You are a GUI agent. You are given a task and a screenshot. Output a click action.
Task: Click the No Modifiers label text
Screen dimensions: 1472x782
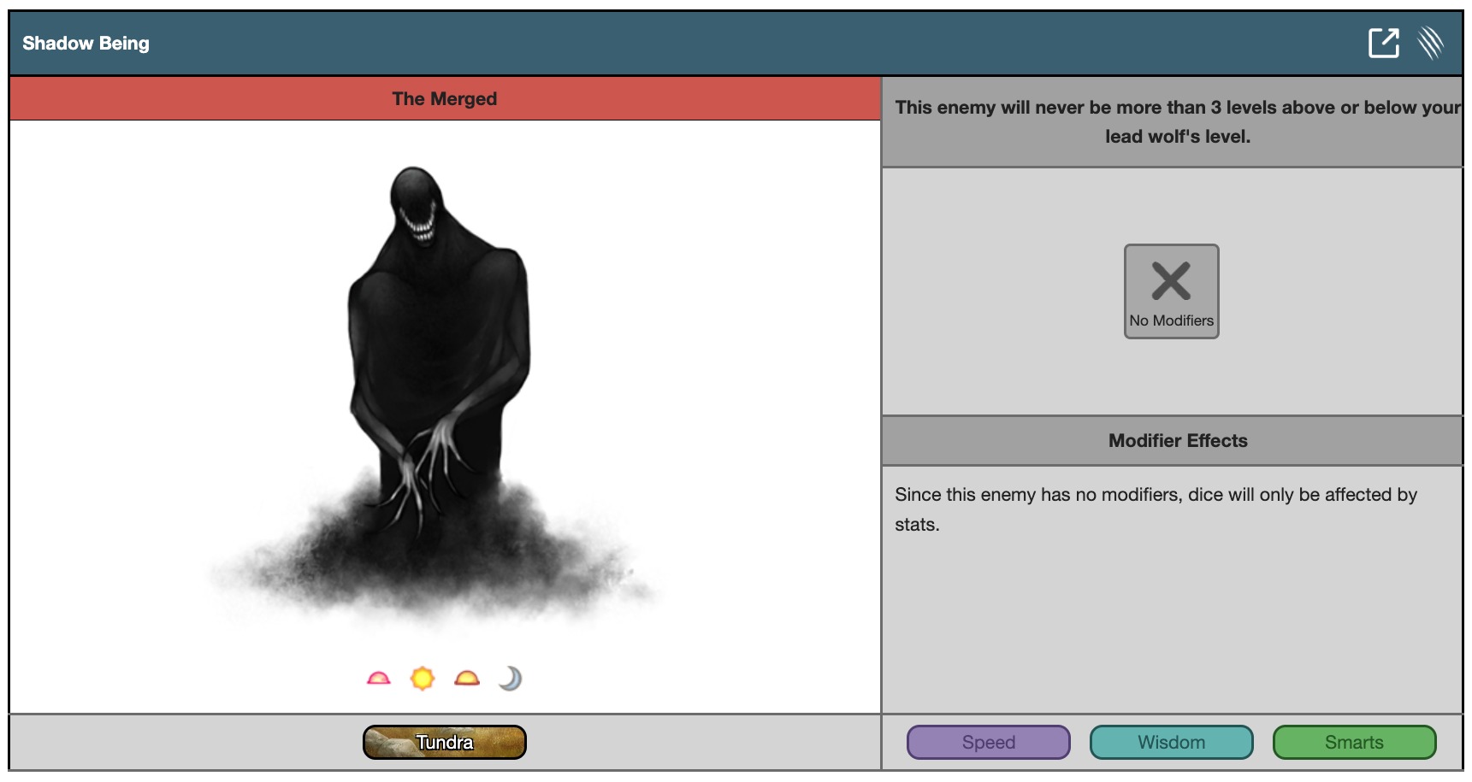point(1171,320)
